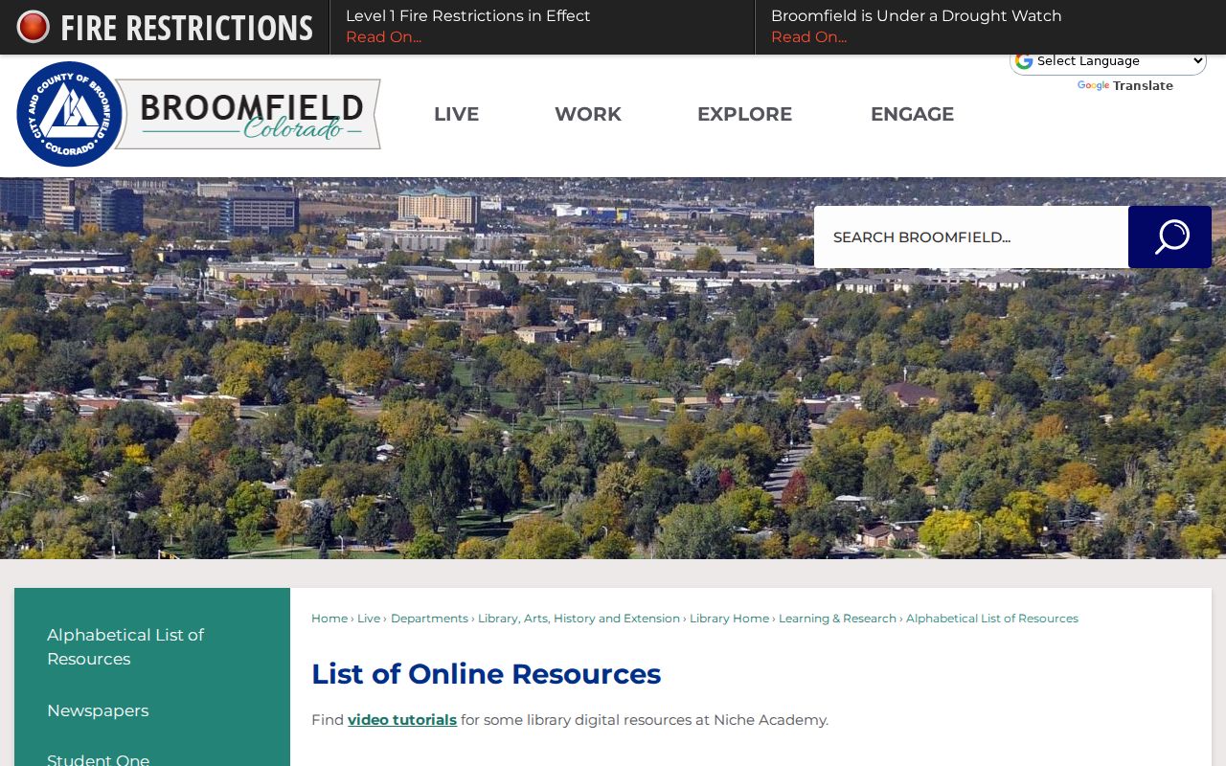Click the Library Home breadcrumb link
1226x766 pixels.
(729, 619)
